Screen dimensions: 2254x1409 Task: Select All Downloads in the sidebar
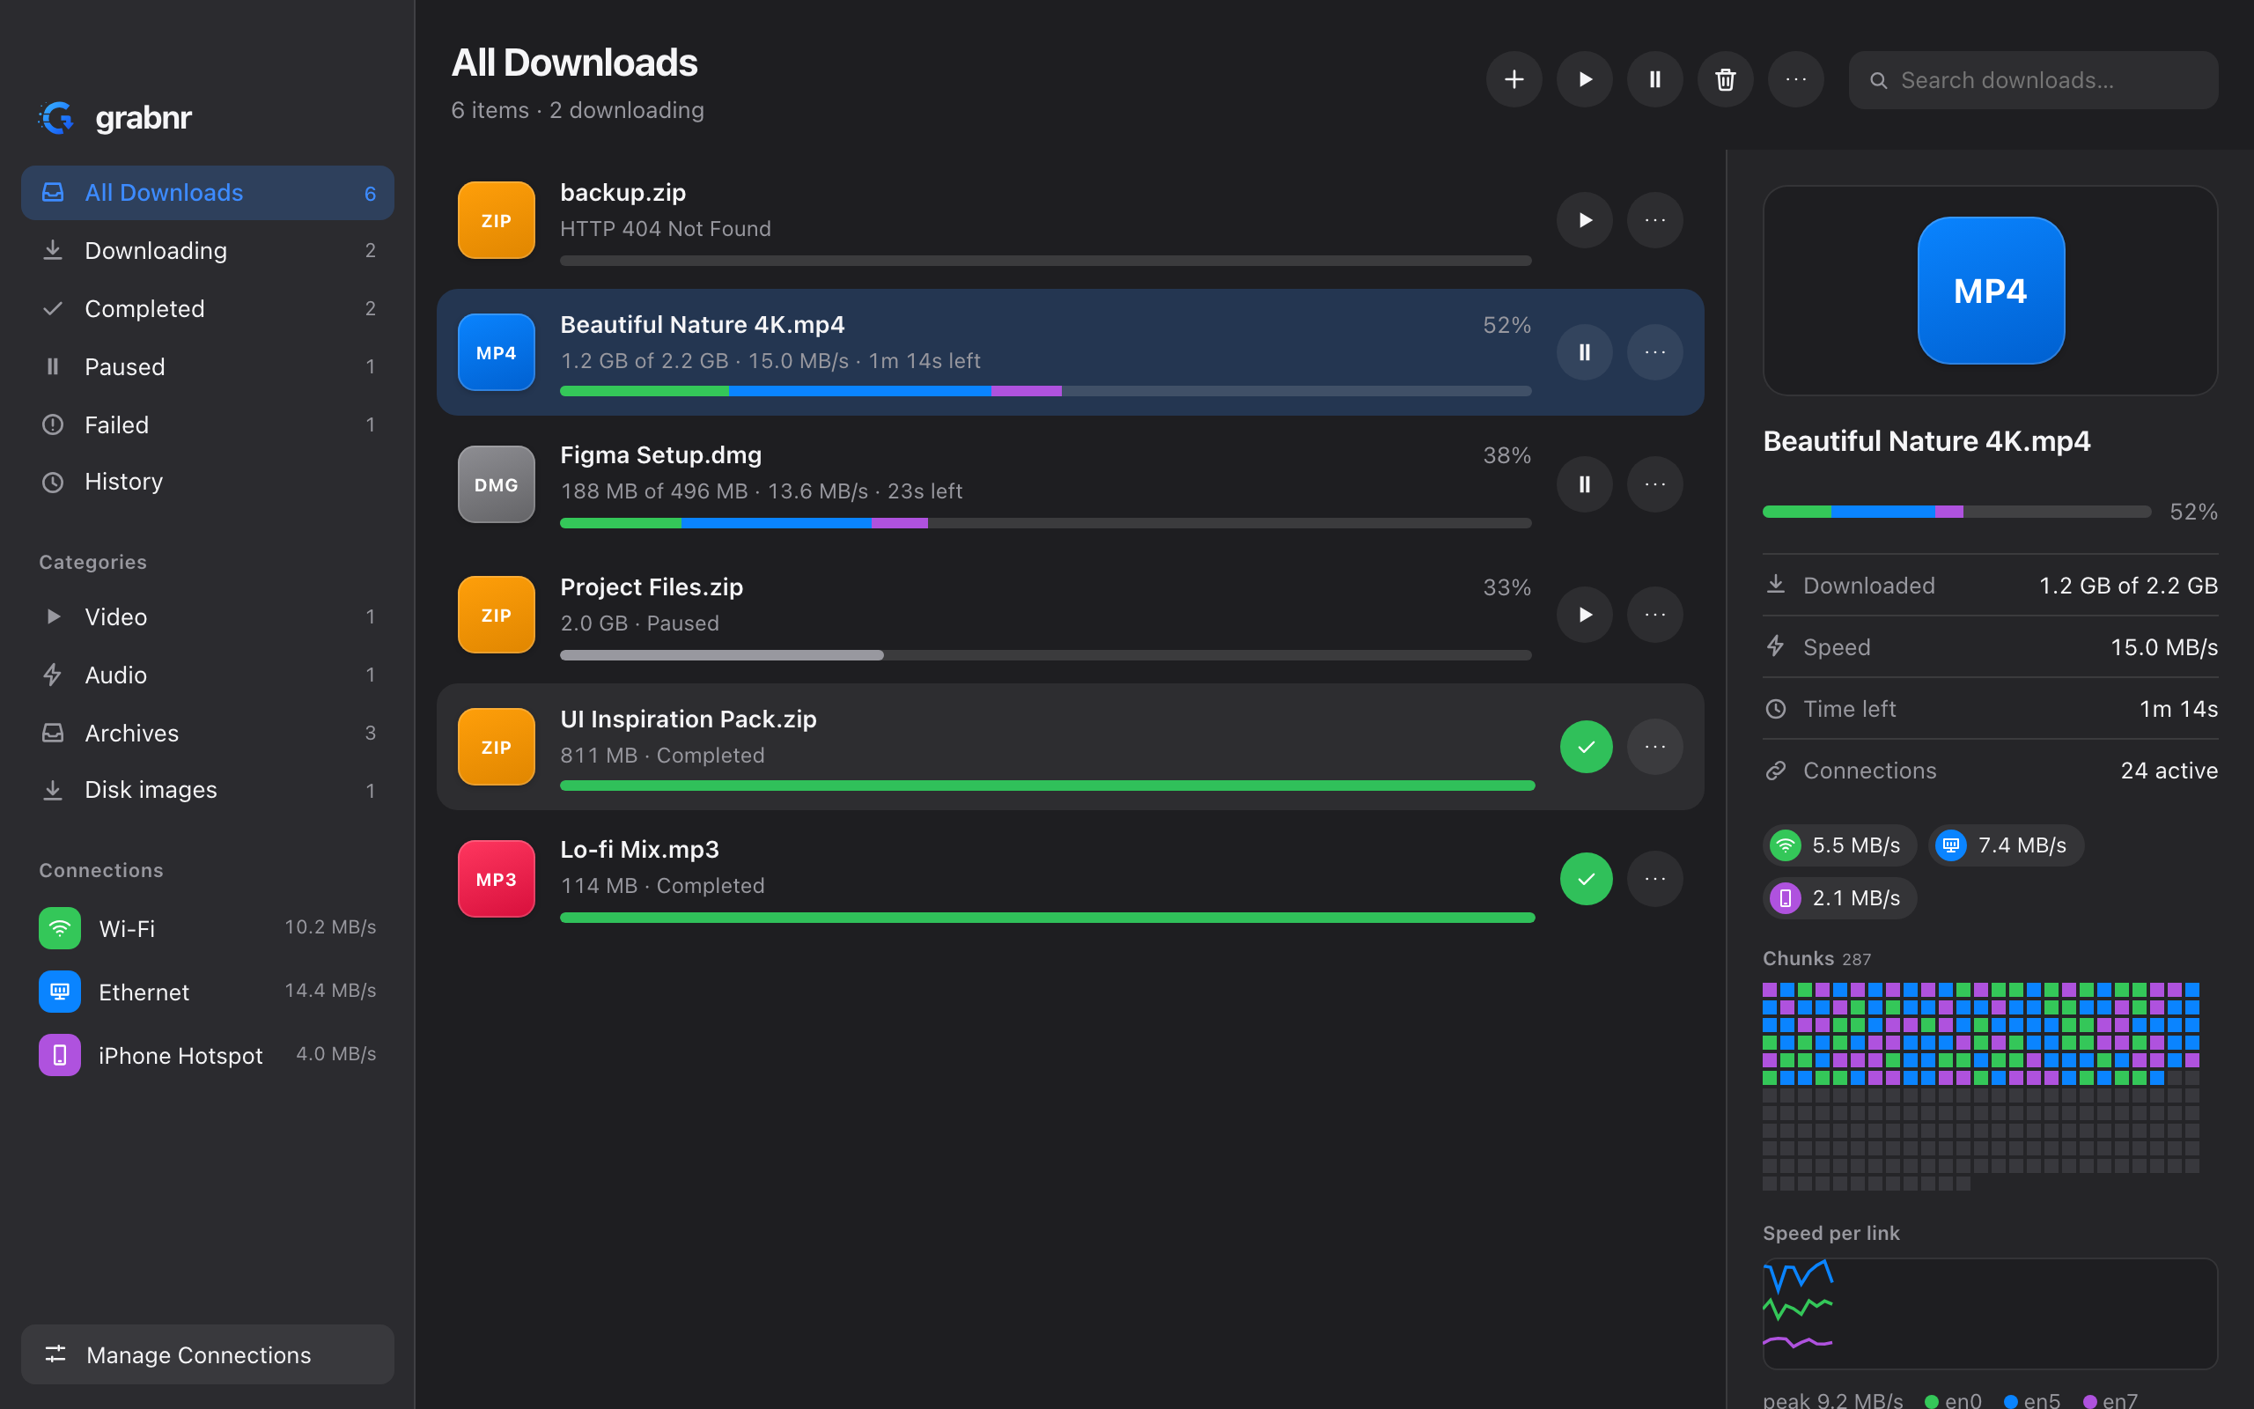(x=208, y=193)
